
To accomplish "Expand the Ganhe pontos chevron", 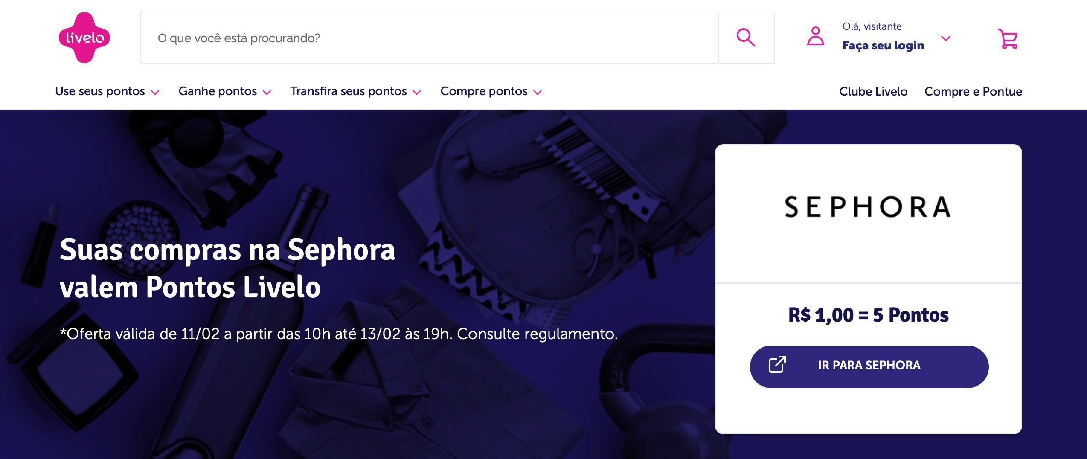I will tap(267, 92).
